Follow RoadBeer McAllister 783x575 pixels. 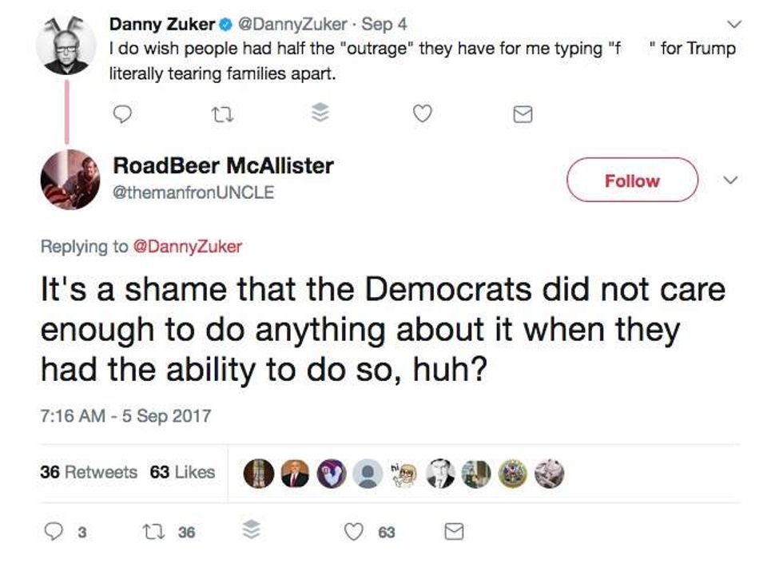pyautogui.click(x=632, y=181)
